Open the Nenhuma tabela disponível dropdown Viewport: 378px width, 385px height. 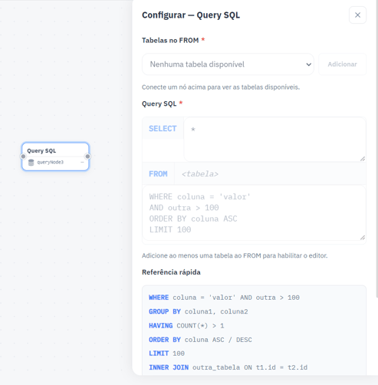coord(228,64)
